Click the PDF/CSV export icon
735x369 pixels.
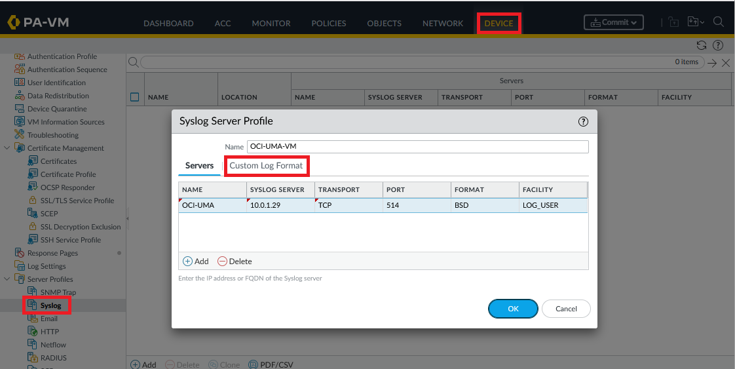click(254, 364)
